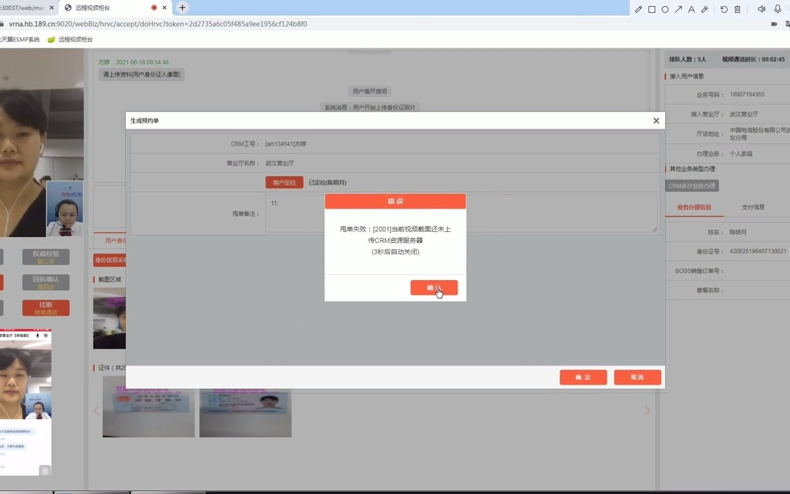Hang up the call with 挂断
The image size is (790, 494).
point(46,308)
